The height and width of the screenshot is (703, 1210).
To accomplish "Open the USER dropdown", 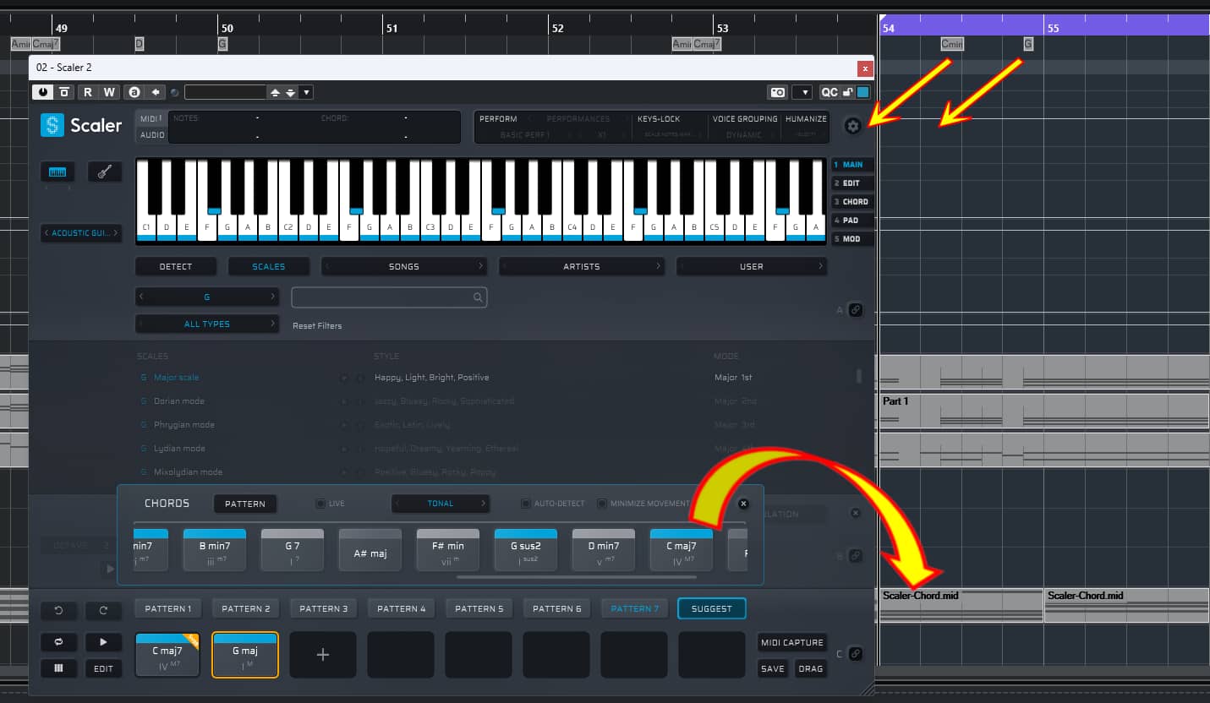I will 752,266.
